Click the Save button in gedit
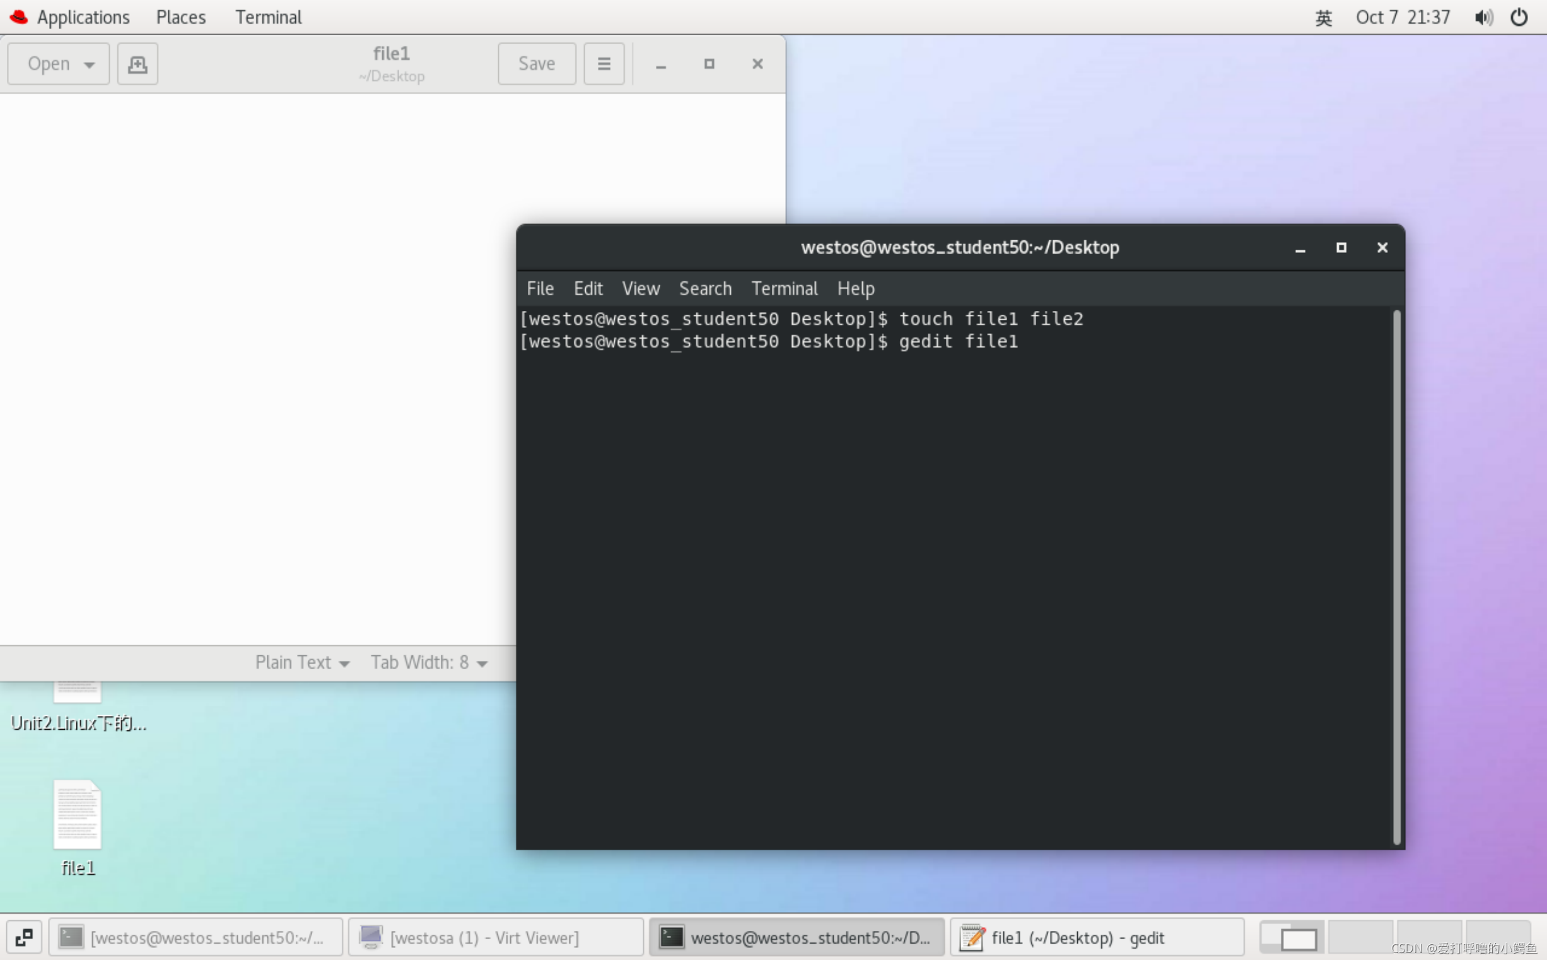The width and height of the screenshot is (1547, 960). point(537,64)
